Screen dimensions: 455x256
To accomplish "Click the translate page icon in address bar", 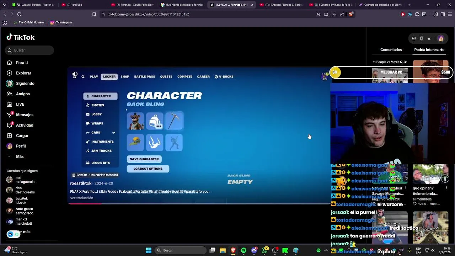I will [x=334, y=14].
